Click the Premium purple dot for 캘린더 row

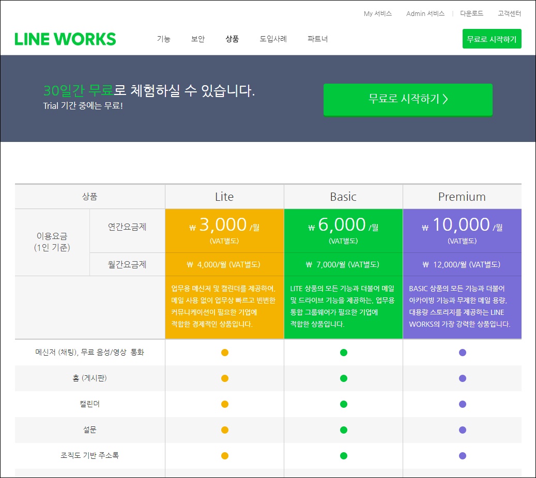[463, 404]
